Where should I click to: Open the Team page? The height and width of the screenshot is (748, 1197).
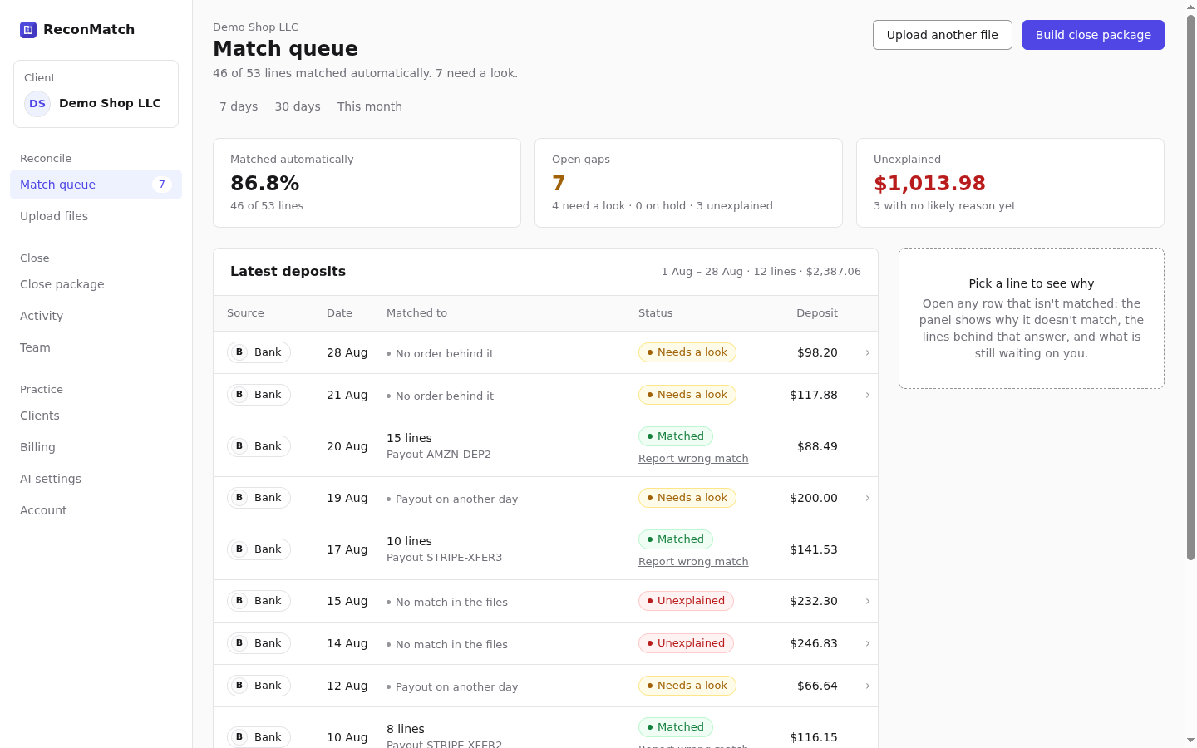point(96,347)
